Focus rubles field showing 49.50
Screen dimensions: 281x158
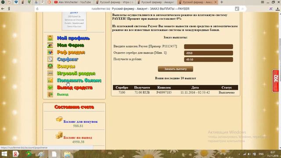coord(209,60)
